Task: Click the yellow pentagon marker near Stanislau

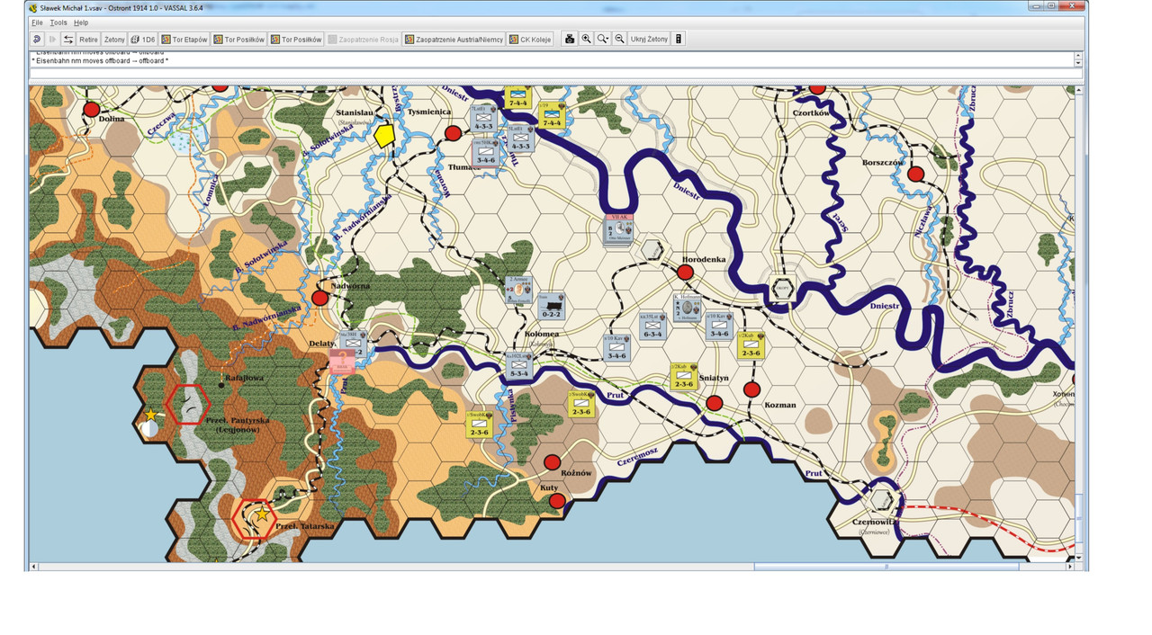Action: coord(385,136)
